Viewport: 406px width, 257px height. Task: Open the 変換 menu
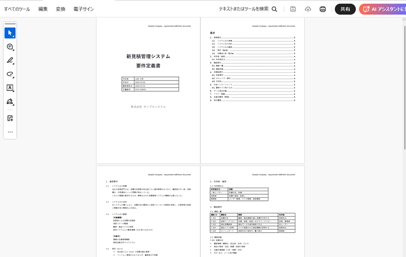tap(60, 9)
